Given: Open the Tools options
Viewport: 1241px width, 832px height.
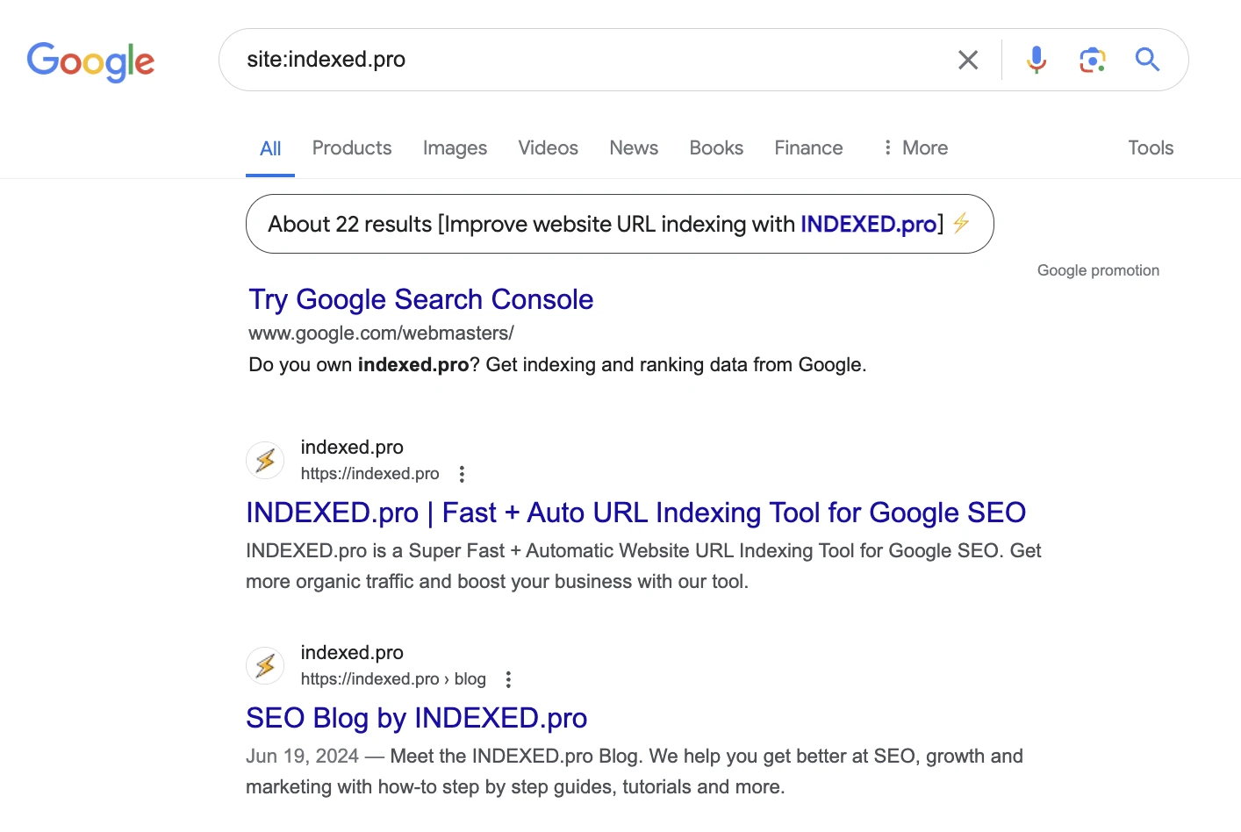Looking at the screenshot, I should tap(1150, 147).
